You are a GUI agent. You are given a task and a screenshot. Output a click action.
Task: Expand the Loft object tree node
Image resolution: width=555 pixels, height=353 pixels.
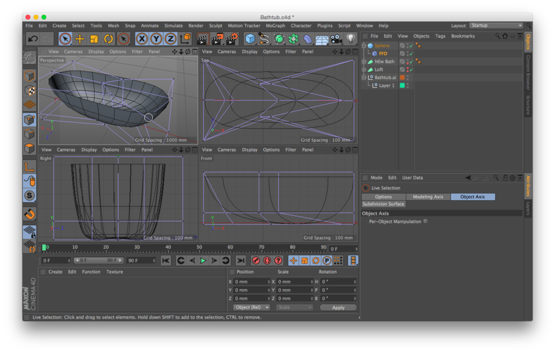pos(364,69)
